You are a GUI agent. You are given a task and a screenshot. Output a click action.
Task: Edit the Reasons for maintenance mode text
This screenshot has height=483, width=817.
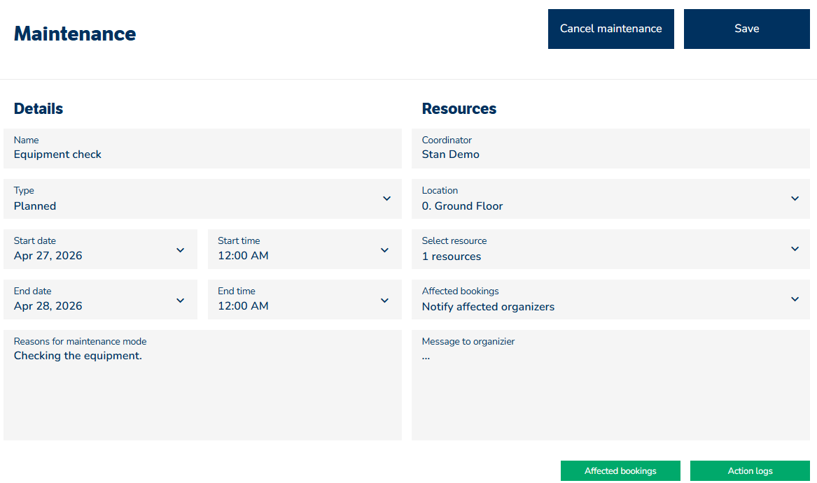click(202, 384)
